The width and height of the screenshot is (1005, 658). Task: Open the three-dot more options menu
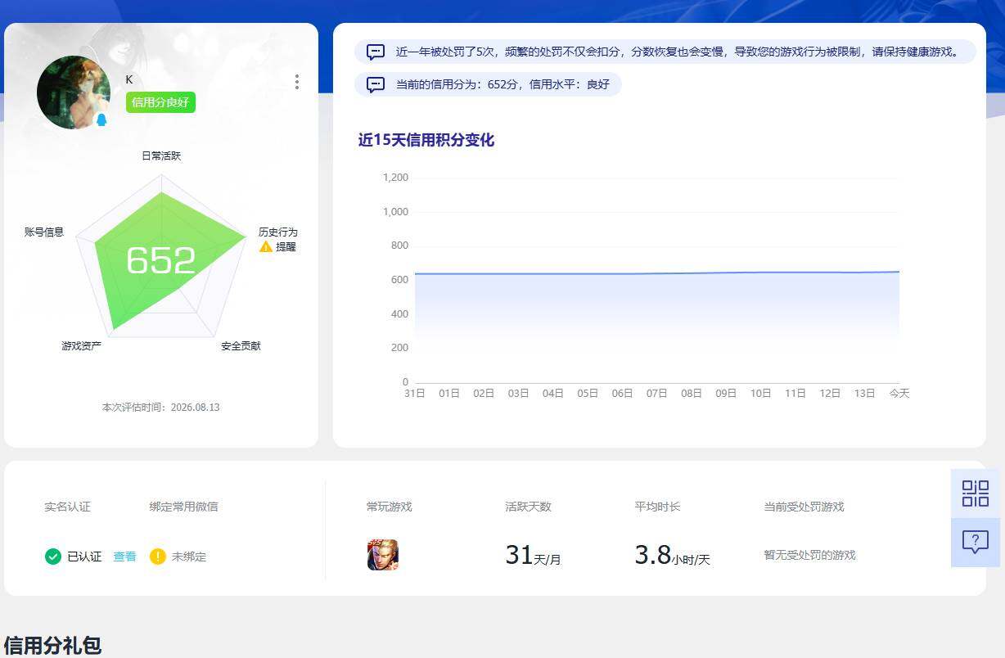[296, 82]
